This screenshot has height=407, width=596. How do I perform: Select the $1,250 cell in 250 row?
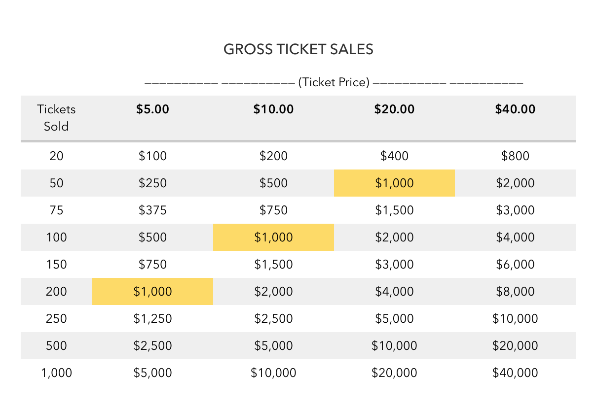coord(152,318)
